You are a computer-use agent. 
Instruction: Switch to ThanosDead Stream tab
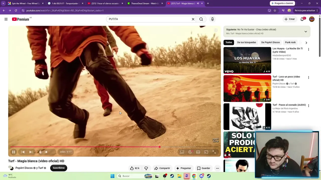click(145, 3)
